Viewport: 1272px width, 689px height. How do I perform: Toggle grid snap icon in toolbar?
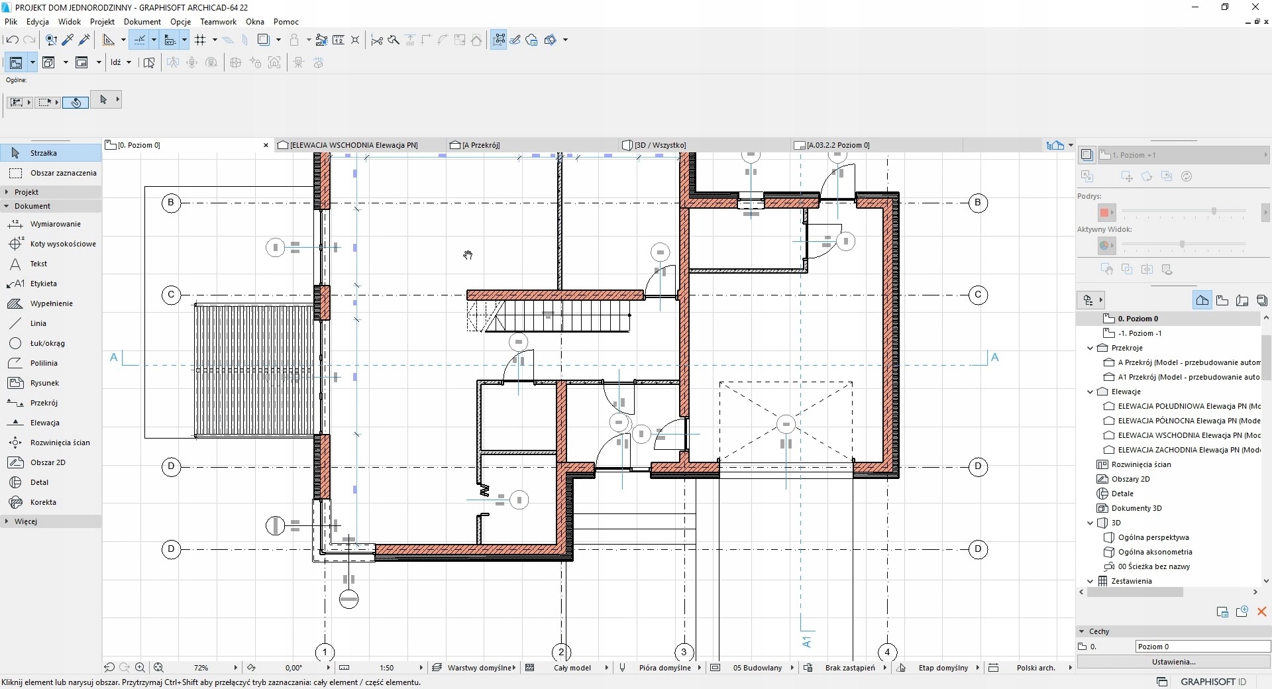pos(200,40)
